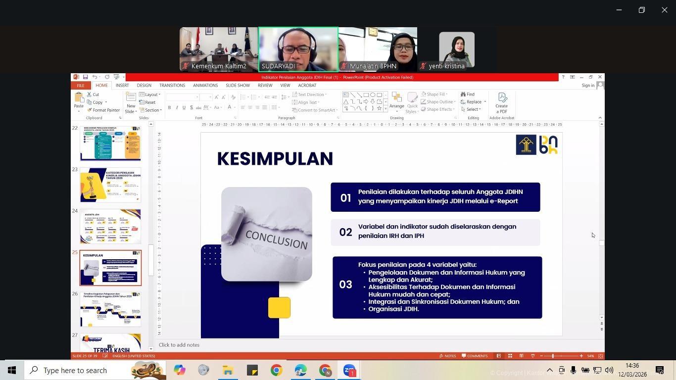
Task: Open the Shape Fill dropdown
Action: [x=435, y=94]
